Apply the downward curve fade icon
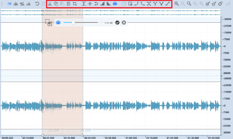 coord(143,4)
